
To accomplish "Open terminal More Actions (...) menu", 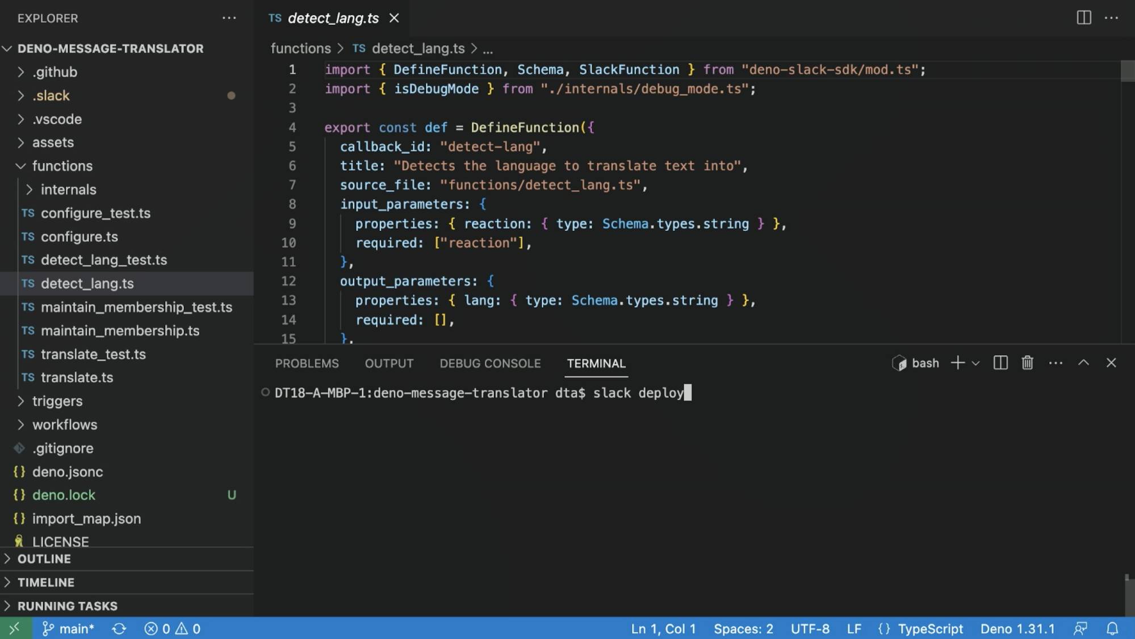I will pyautogui.click(x=1055, y=363).
